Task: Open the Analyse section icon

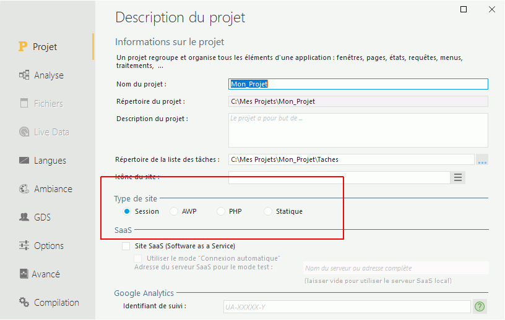Action: [24, 75]
